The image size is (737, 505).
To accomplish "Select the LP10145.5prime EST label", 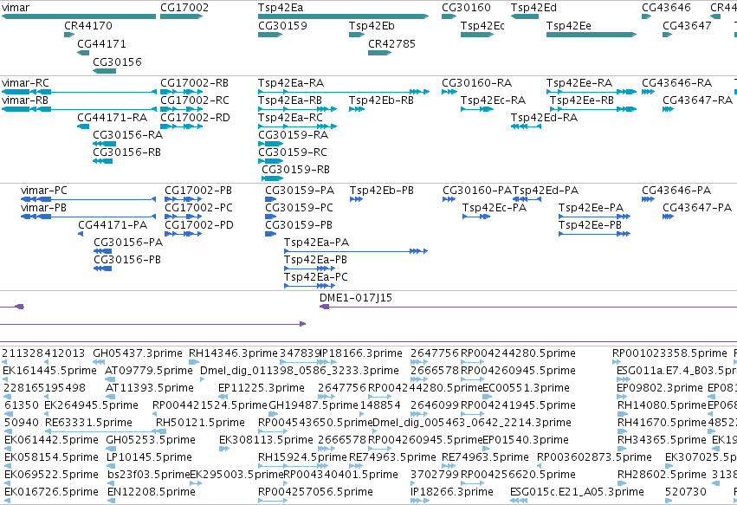I will (x=150, y=457).
